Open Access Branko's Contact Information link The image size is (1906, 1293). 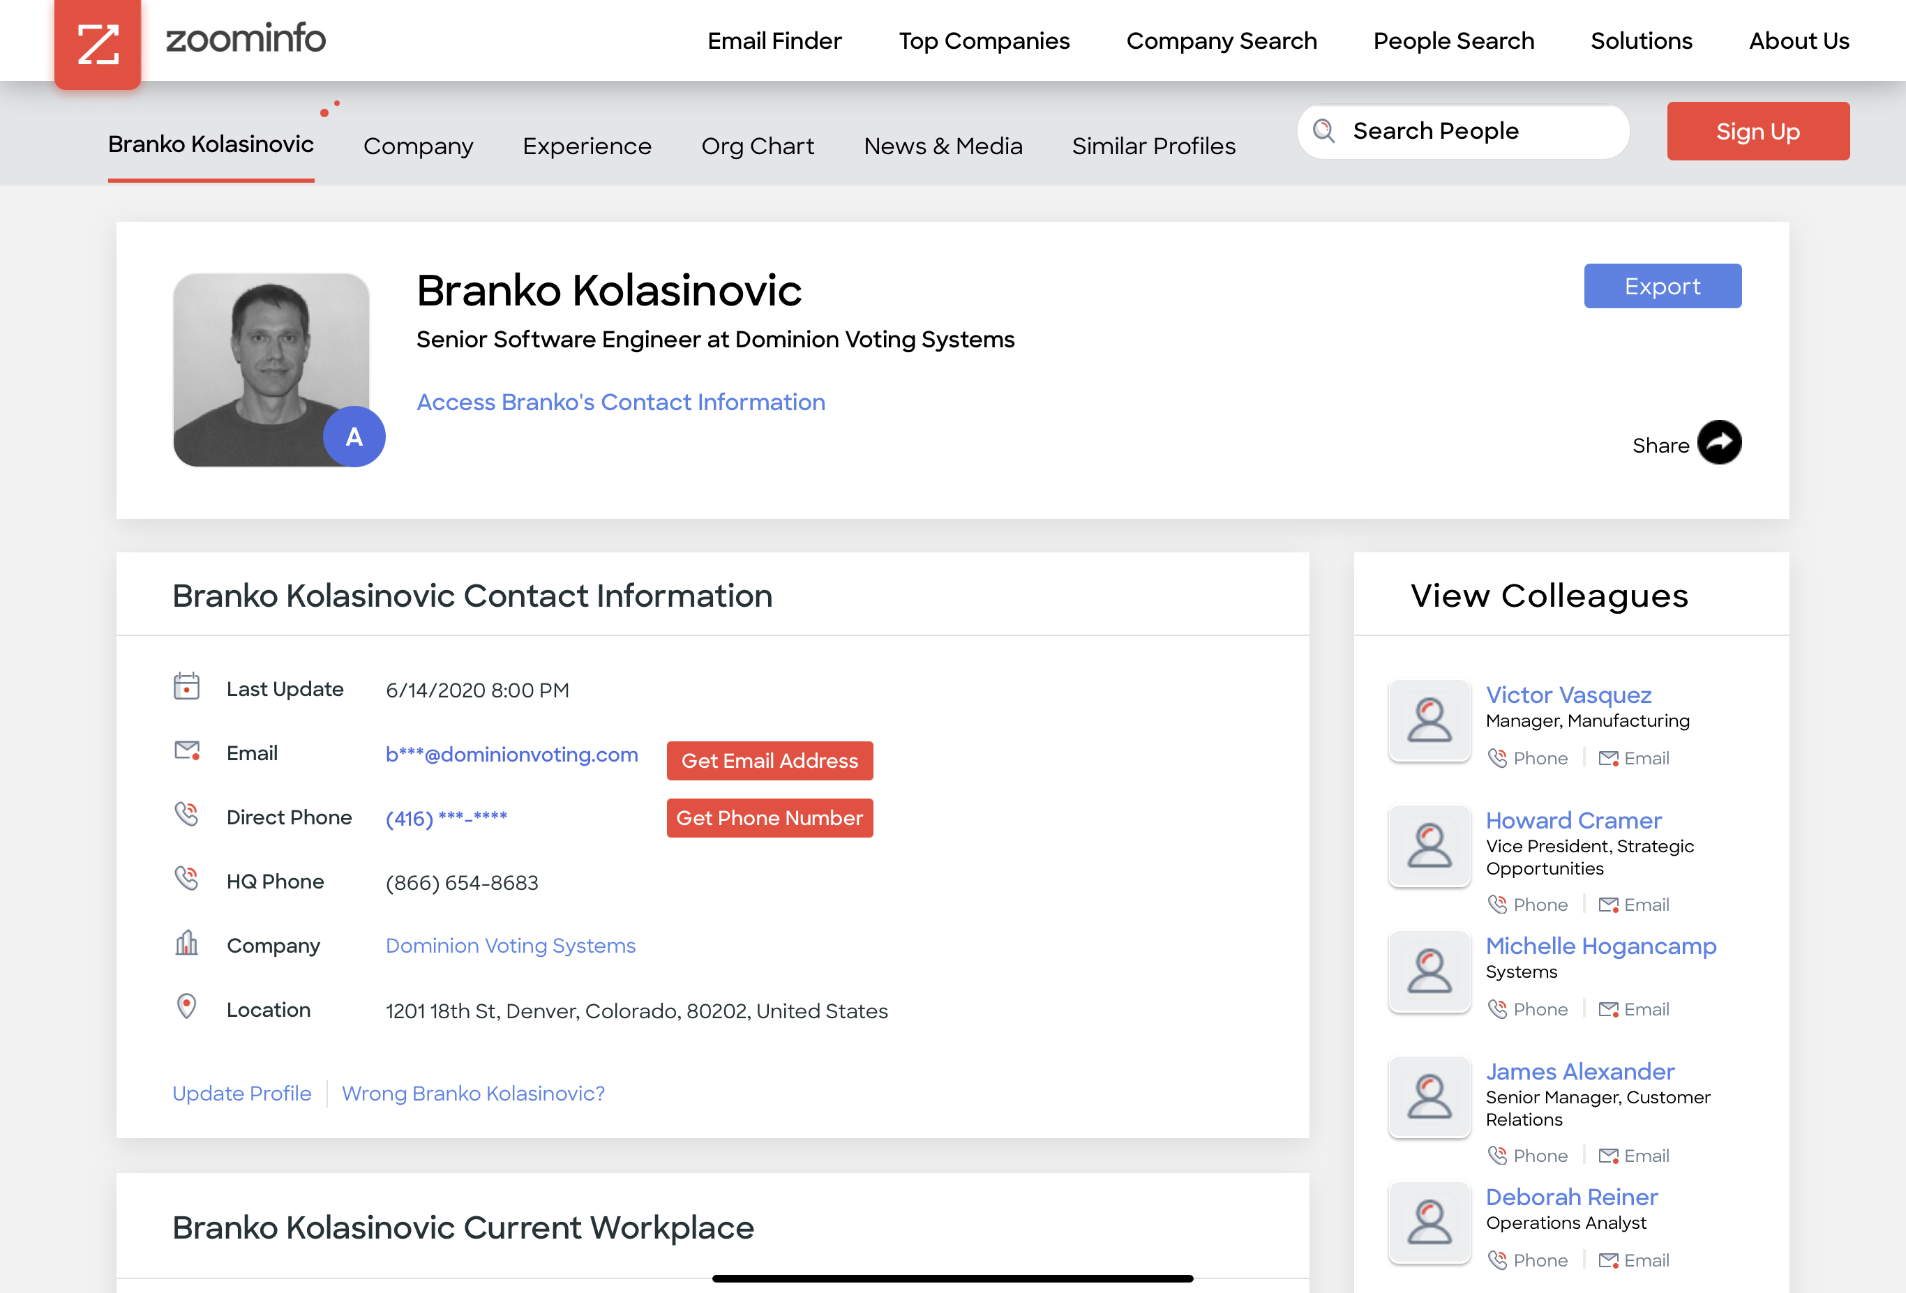pyautogui.click(x=621, y=402)
